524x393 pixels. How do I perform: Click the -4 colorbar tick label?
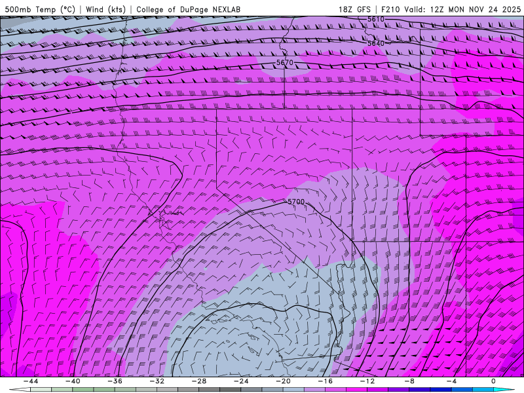tap(451, 381)
